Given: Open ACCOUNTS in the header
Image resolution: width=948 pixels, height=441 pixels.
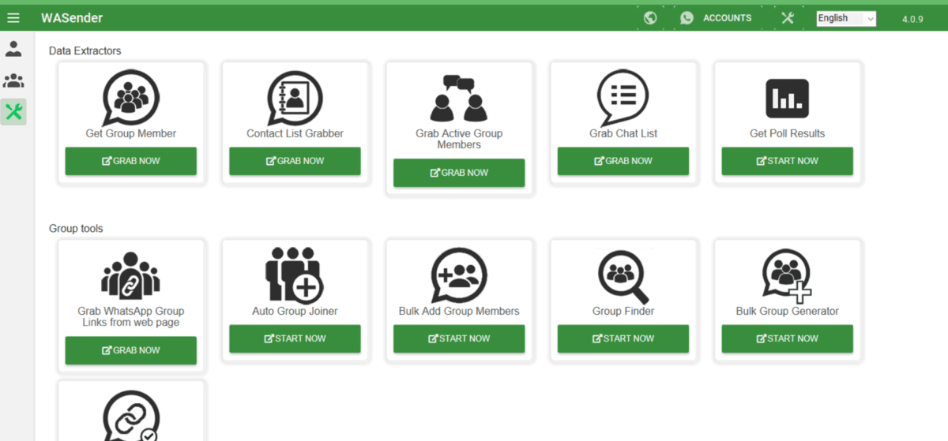Looking at the screenshot, I should click(x=728, y=17).
